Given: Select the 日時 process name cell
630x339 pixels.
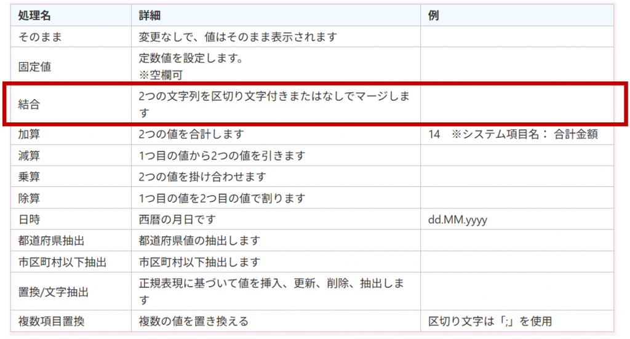Looking at the screenshot, I should (x=71, y=219).
